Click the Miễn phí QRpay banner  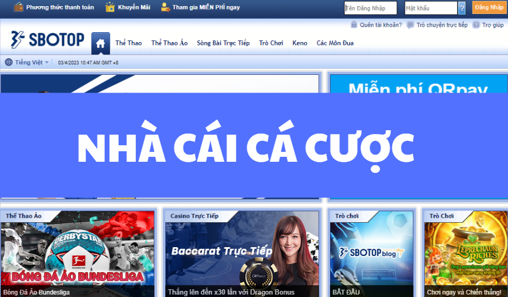419,84
